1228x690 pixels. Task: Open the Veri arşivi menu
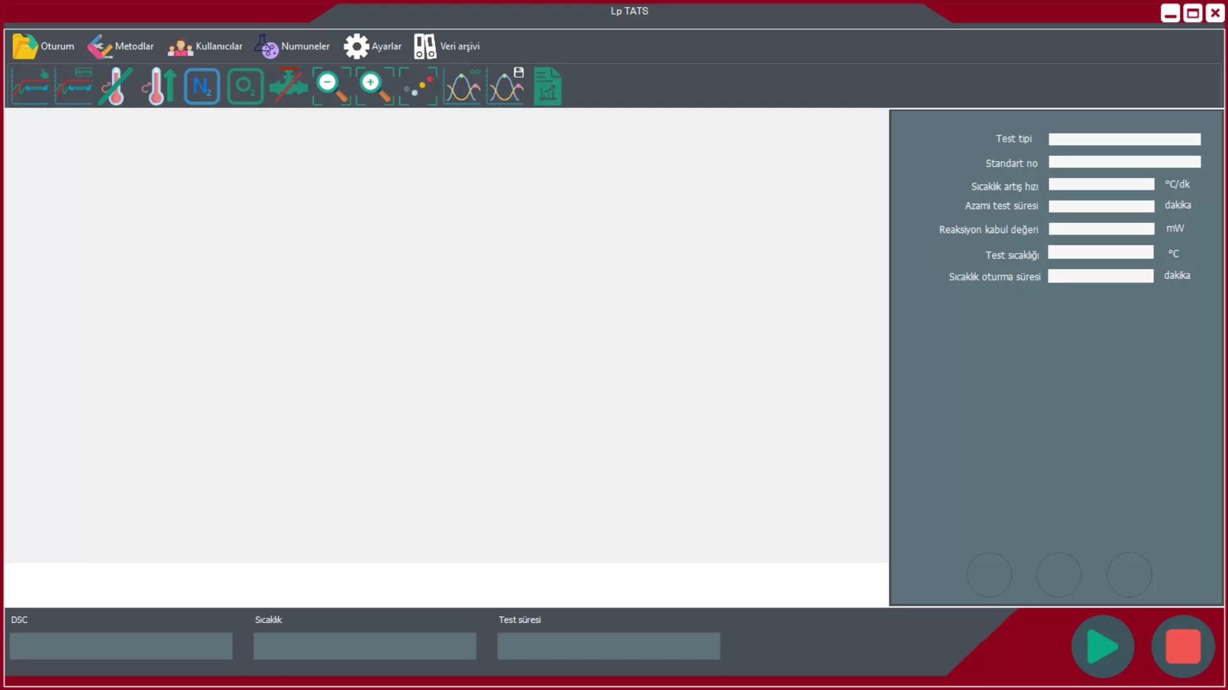tap(446, 46)
